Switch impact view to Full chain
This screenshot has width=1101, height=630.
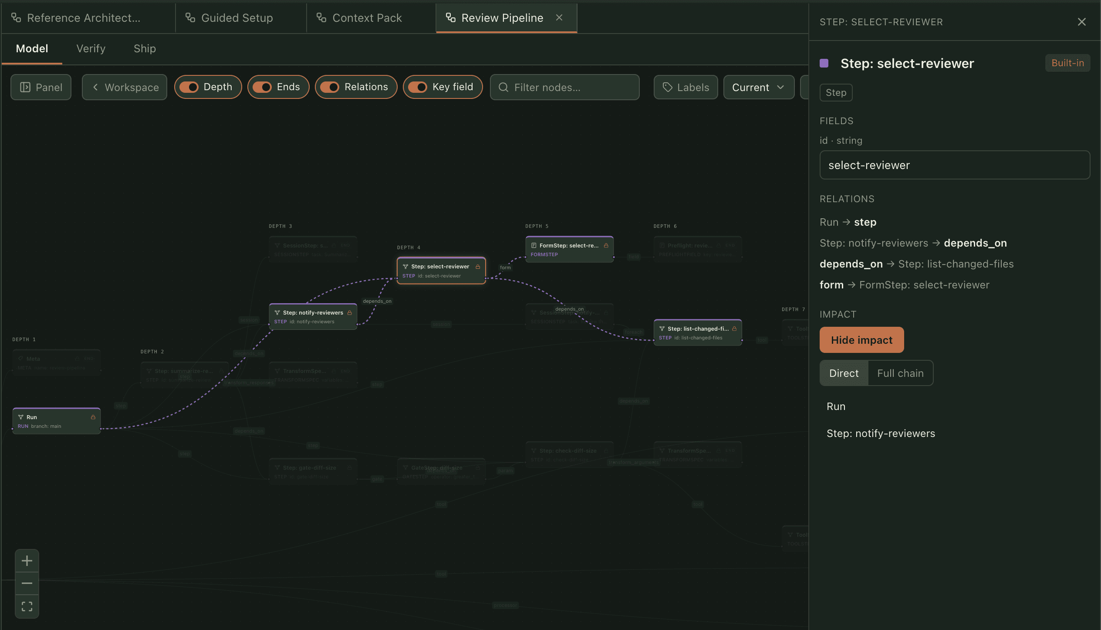(900, 373)
